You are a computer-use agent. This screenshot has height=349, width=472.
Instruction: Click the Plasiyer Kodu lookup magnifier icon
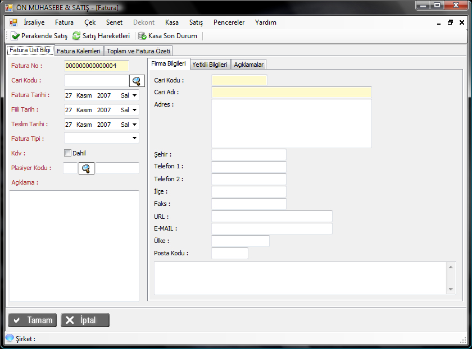coord(86,168)
